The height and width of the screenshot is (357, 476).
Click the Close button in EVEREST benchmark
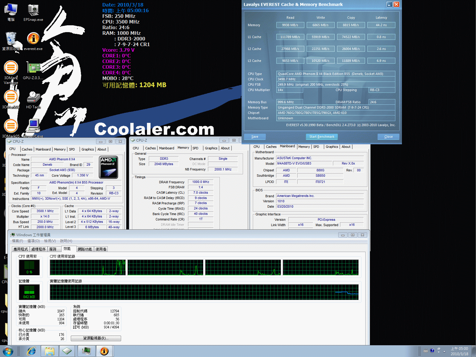(388, 137)
